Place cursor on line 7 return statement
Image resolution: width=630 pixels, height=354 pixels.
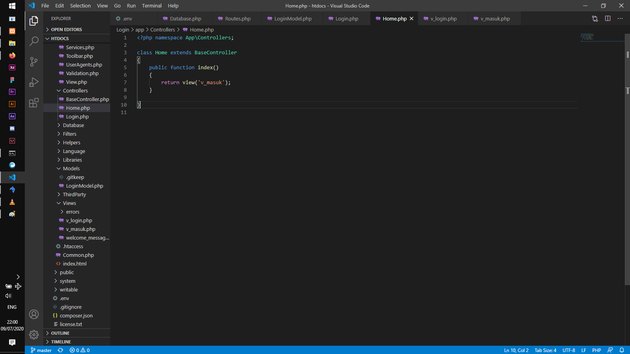point(196,82)
